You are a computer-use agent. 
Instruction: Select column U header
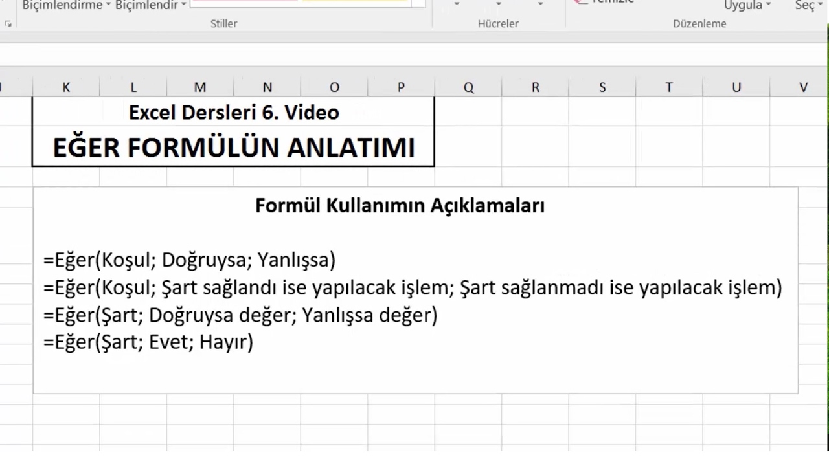pyautogui.click(x=736, y=87)
